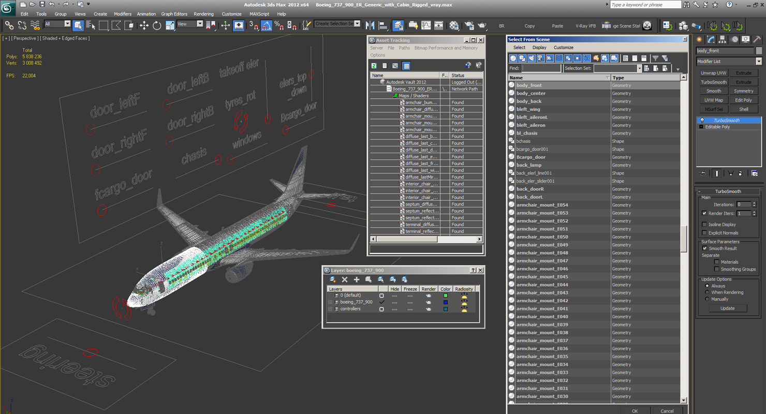Open the Curve Editor icon
The image size is (766, 414).
point(426,25)
